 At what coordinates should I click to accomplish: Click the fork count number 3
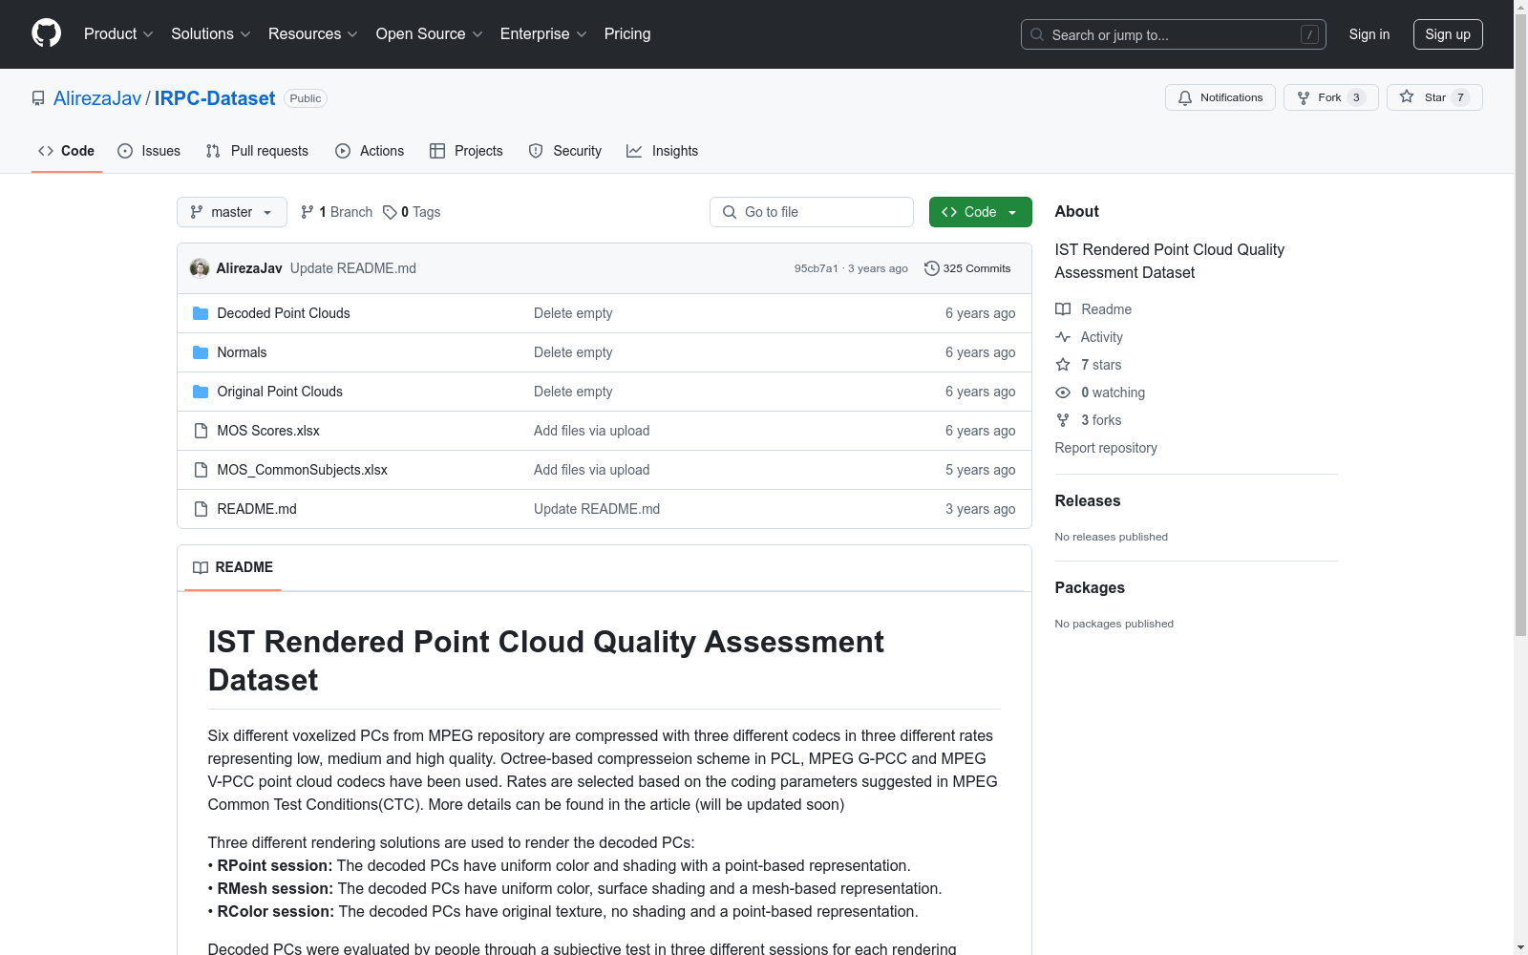[x=1356, y=97]
